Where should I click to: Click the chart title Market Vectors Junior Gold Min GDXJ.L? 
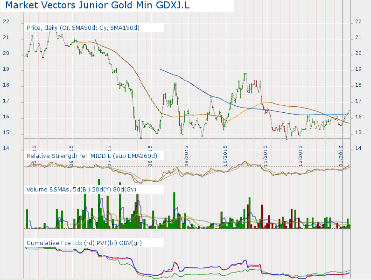[x=98, y=5]
